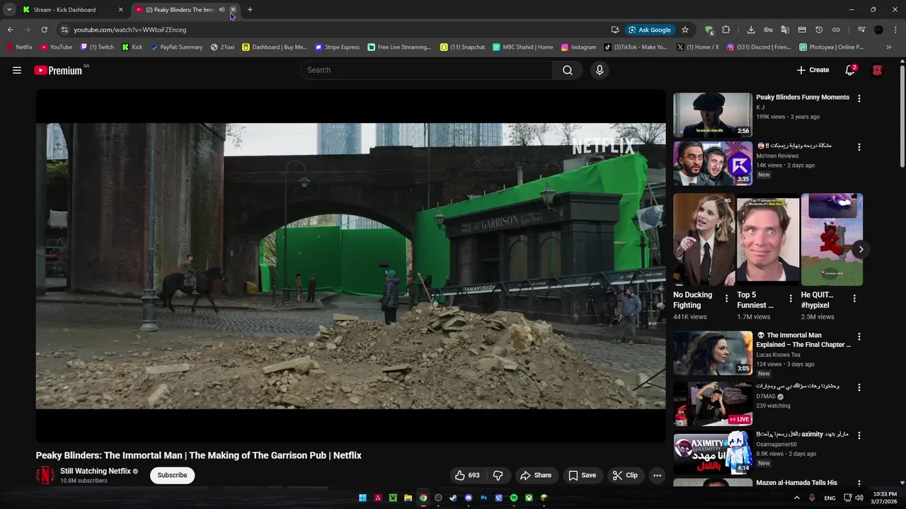This screenshot has width=906, height=509.
Task: Open The Immortal Man Explained video title
Action: (803, 340)
